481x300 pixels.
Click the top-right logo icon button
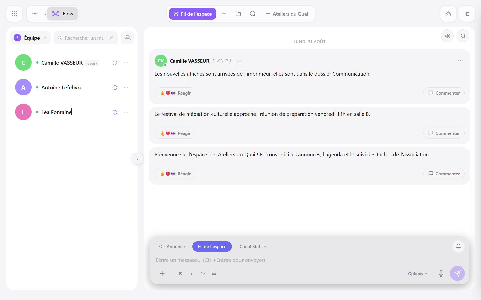point(448,14)
